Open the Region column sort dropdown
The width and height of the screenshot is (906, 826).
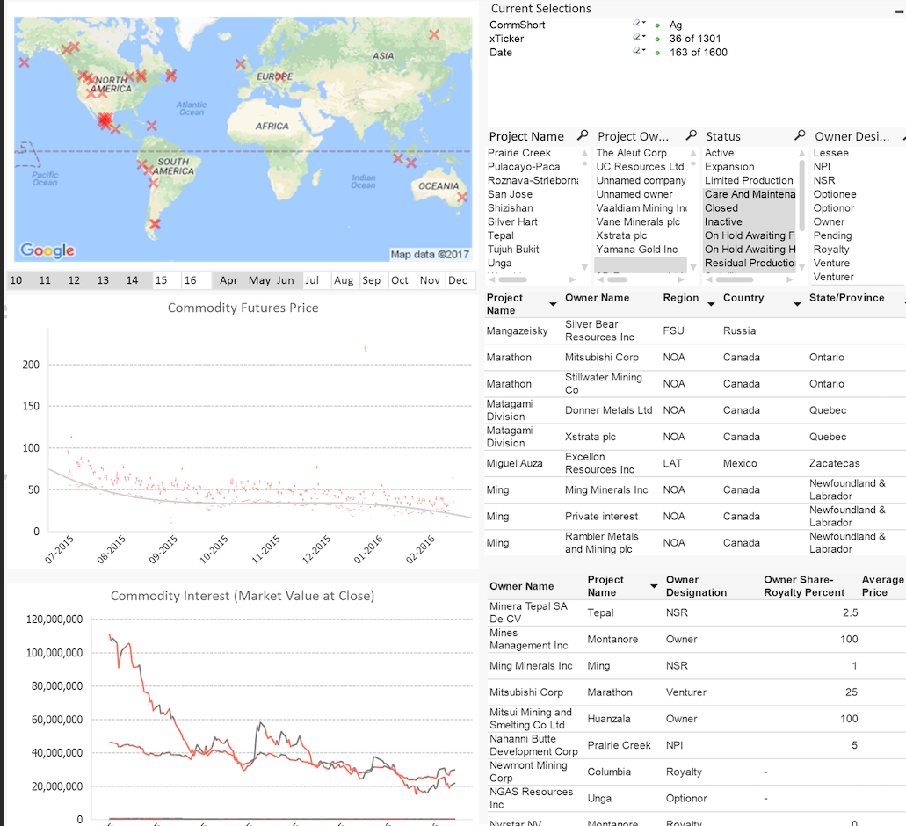coord(711,304)
